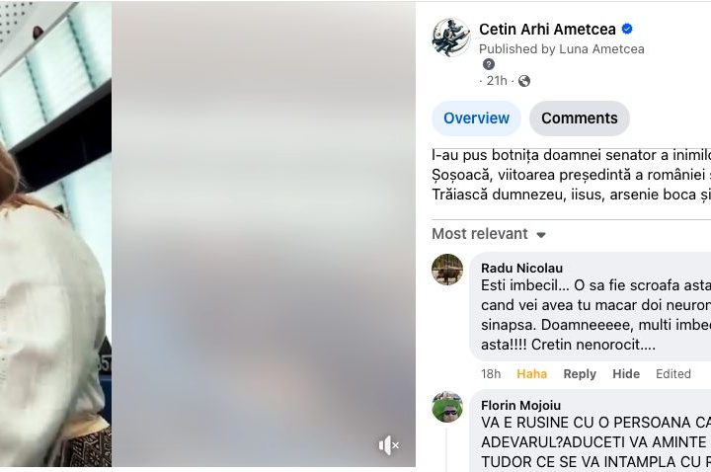
Task: Open the Cetin Arhi Ametcea page name
Action: click(x=547, y=29)
